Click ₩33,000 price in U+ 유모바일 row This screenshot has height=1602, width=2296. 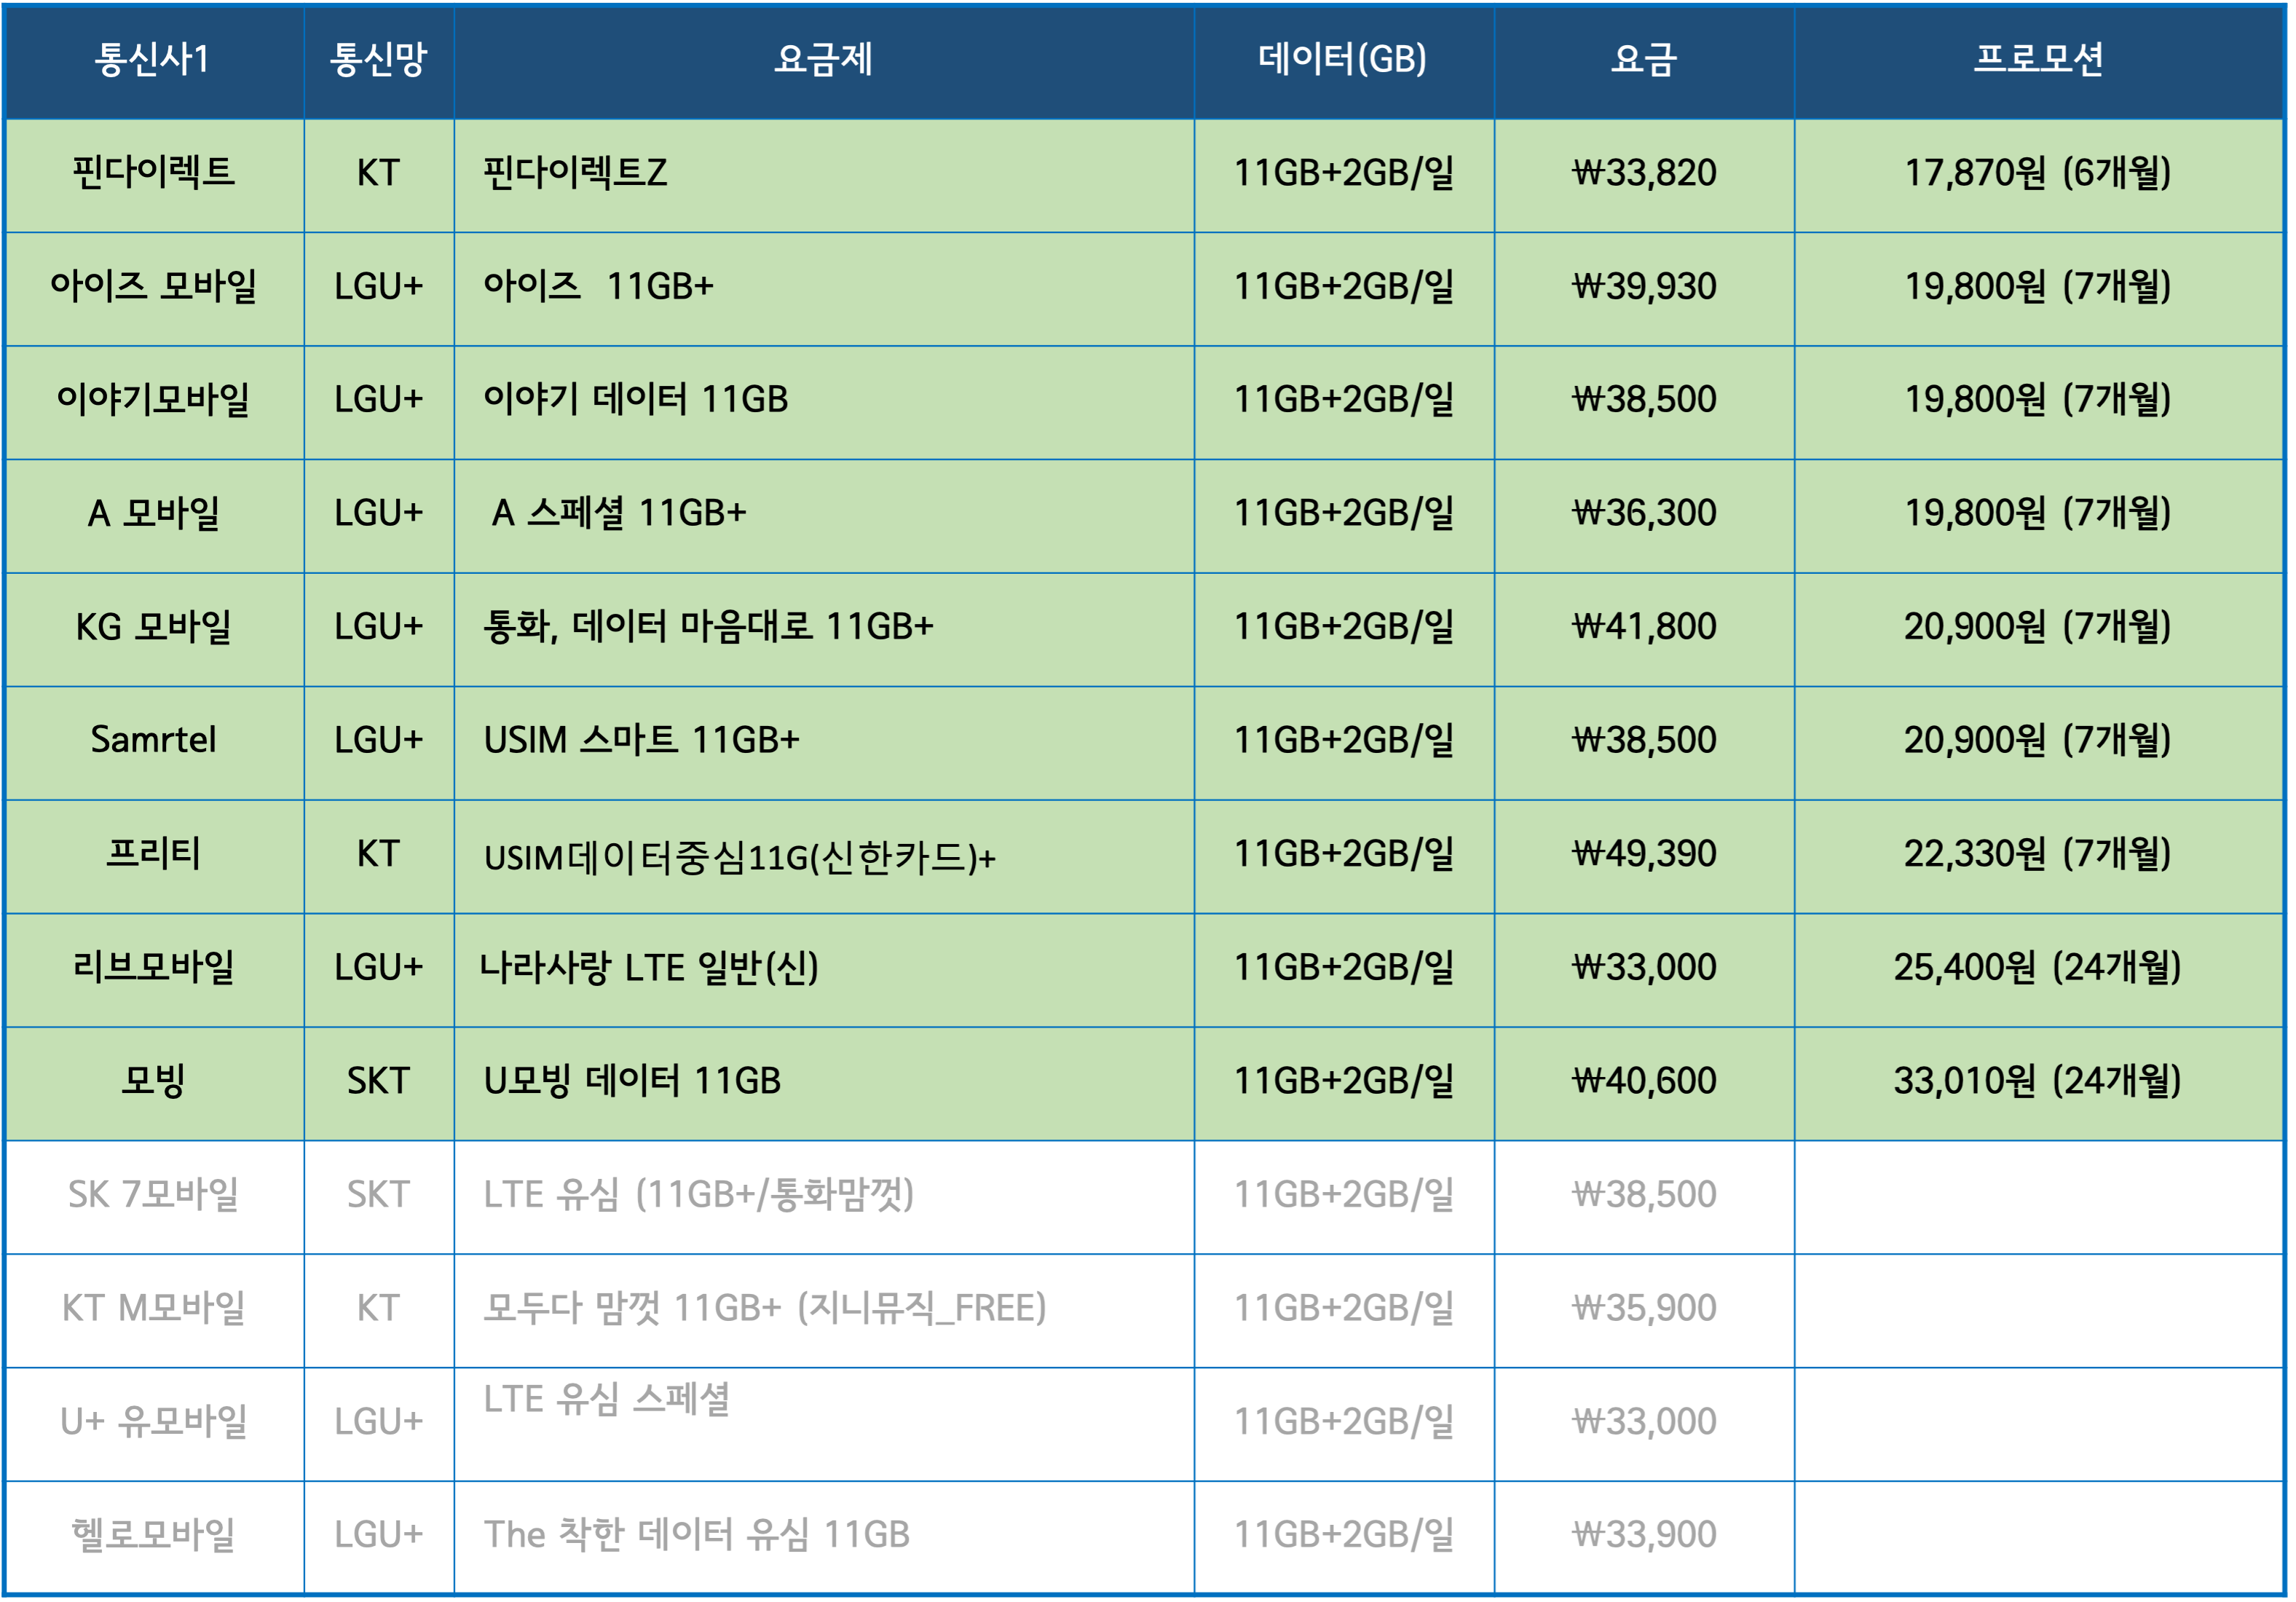click(1644, 1424)
